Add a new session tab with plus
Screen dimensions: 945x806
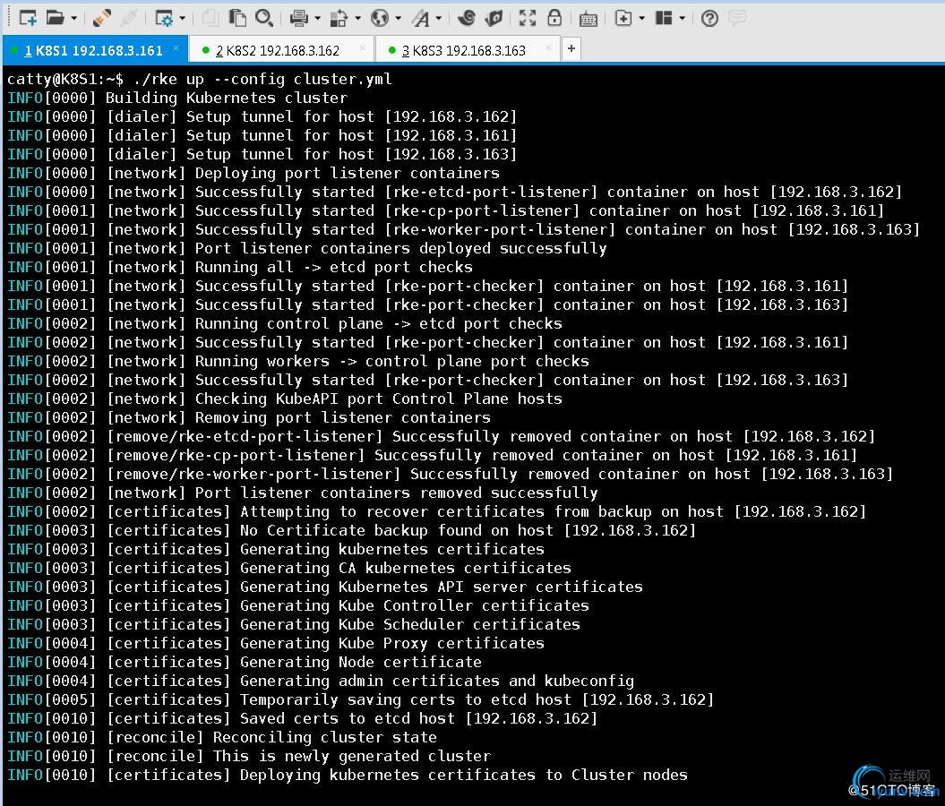click(571, 48)
